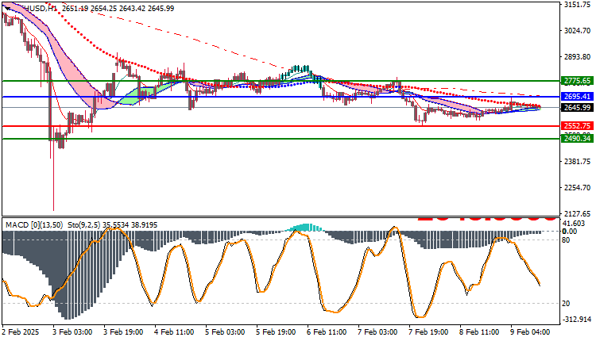Click the 7 Feb 03:00 time label

coord(377,332)
